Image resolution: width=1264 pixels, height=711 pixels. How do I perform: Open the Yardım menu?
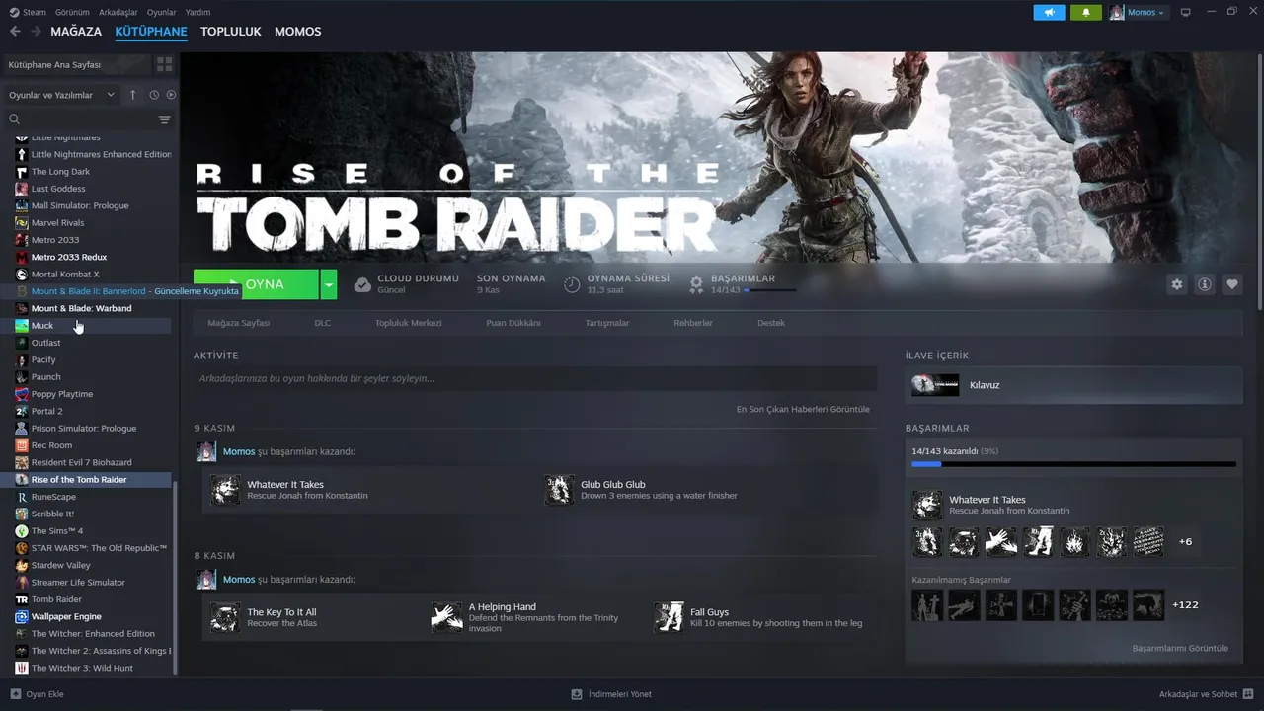pos(197,12)
